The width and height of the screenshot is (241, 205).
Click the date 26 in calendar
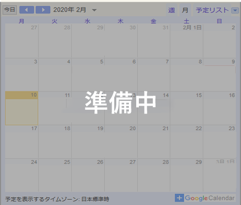(x=100, y=162)
